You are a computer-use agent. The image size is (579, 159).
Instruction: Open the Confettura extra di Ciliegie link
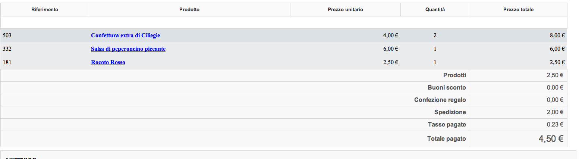coord(125,35)
